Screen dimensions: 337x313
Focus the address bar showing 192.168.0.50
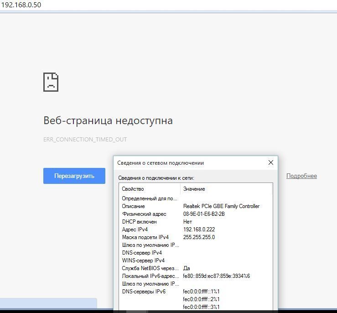coord(137,5)
